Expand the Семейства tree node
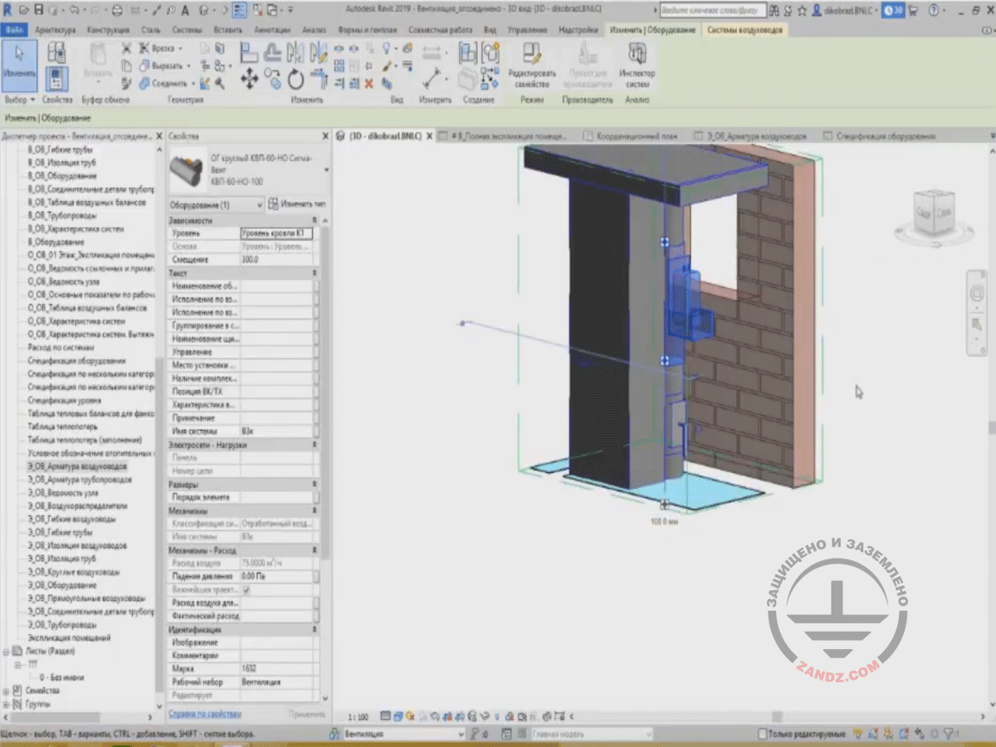996x747 pixels. click(x=7, y=691)
